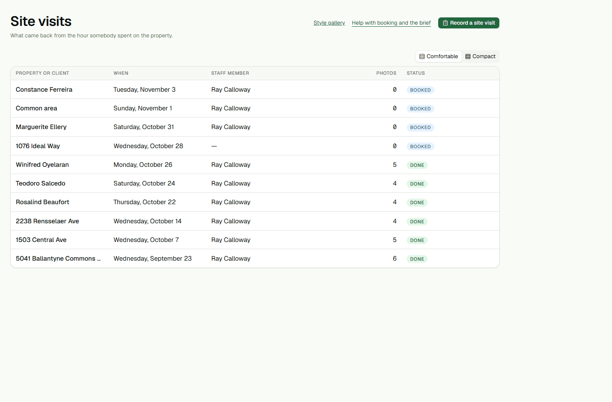Click the date Wednesday, October 7
This screenshot has width=612, height=402.
[146, 240]
